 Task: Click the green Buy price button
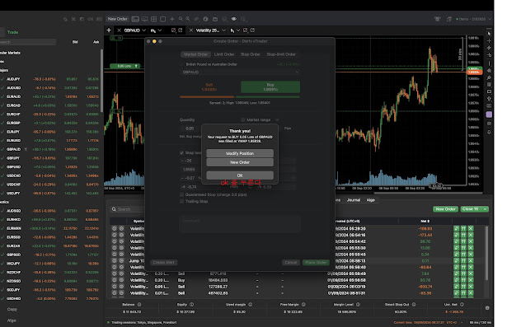click(270, 87)
